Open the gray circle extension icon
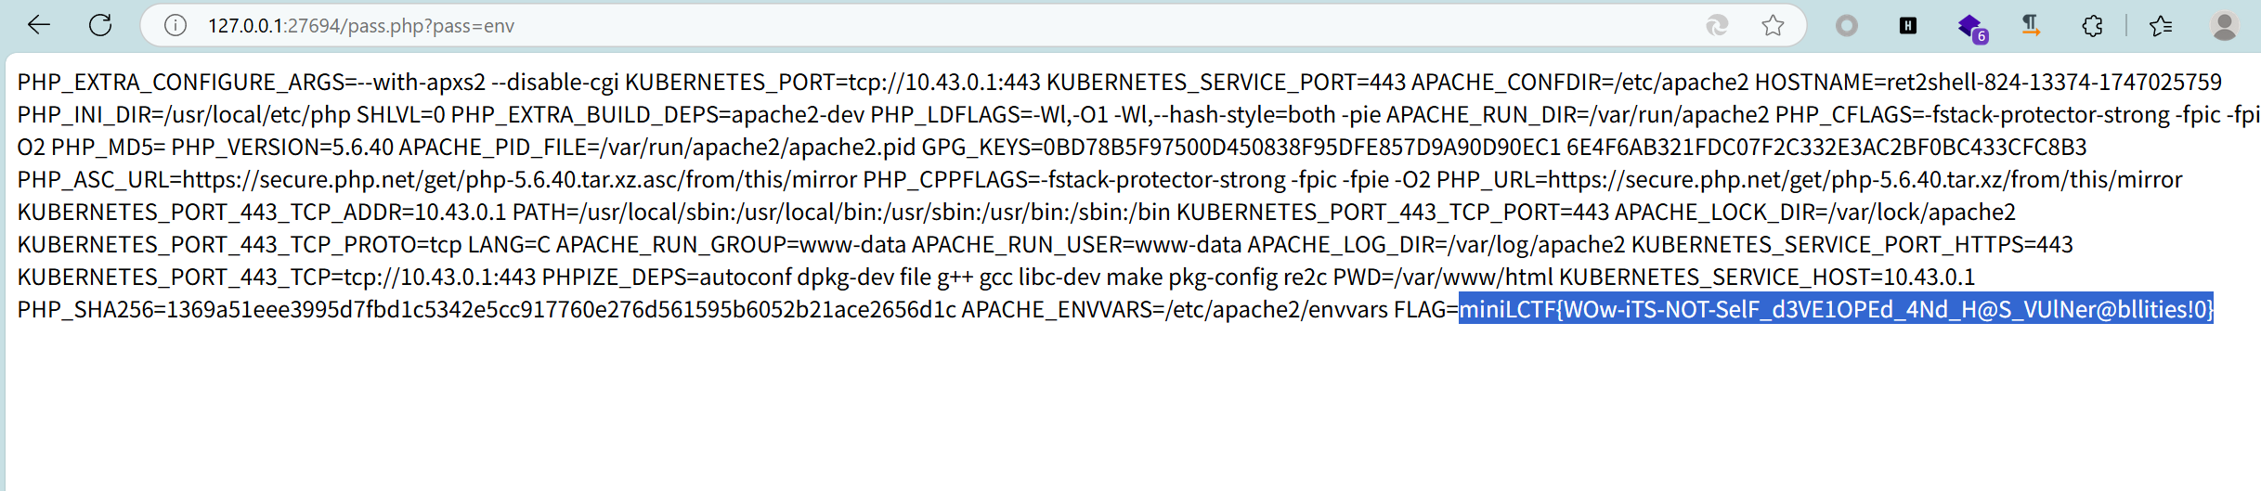The image size is (2261, 491). [x=1847, y=25]
